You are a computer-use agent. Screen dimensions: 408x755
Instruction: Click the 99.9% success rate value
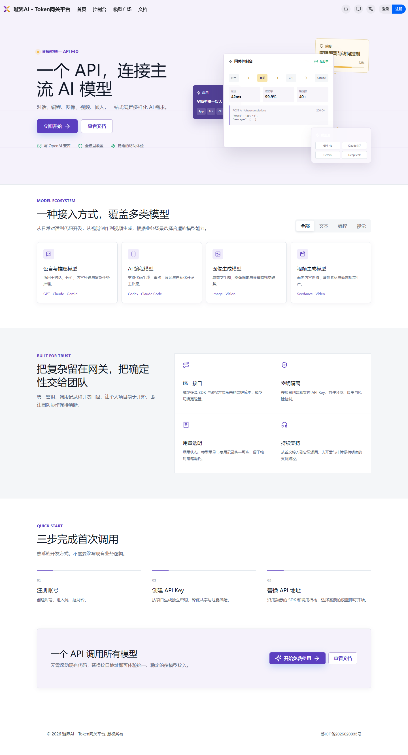pyautogui.click(x=271, y=97)
